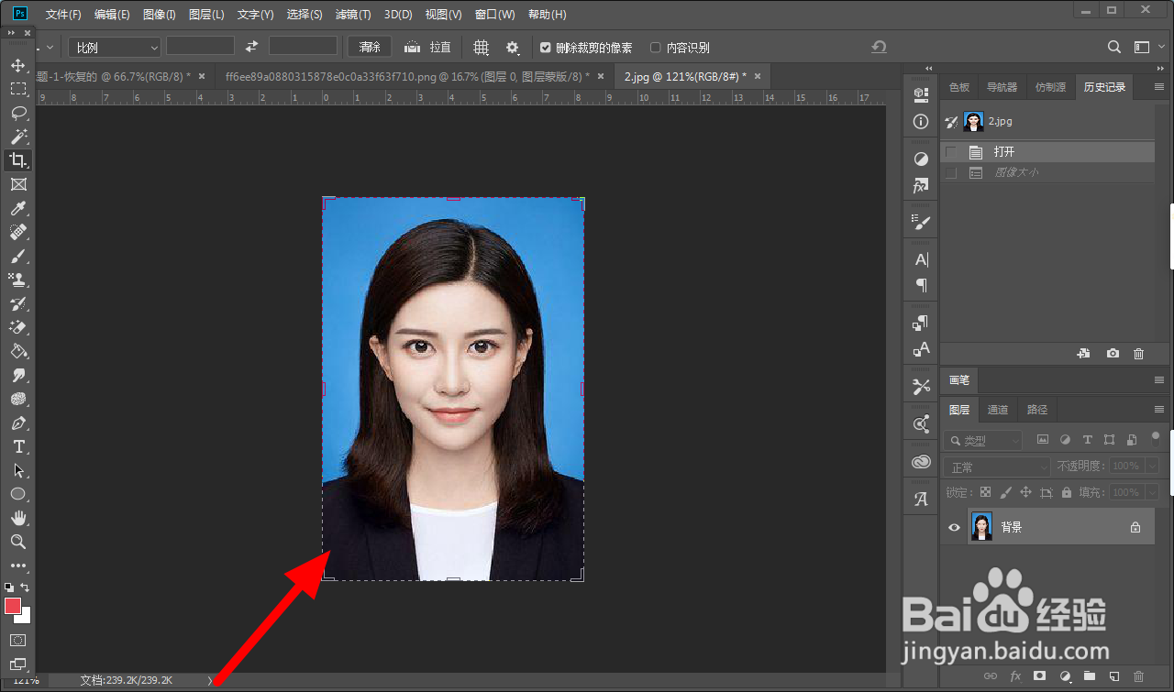Set the foreground red color swatch
This screenshot has height=692, width=1174.
coord(13,606)
